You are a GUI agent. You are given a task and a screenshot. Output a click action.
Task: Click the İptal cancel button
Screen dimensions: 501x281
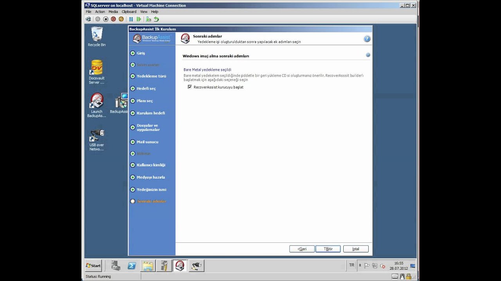(x=356, y=249)
